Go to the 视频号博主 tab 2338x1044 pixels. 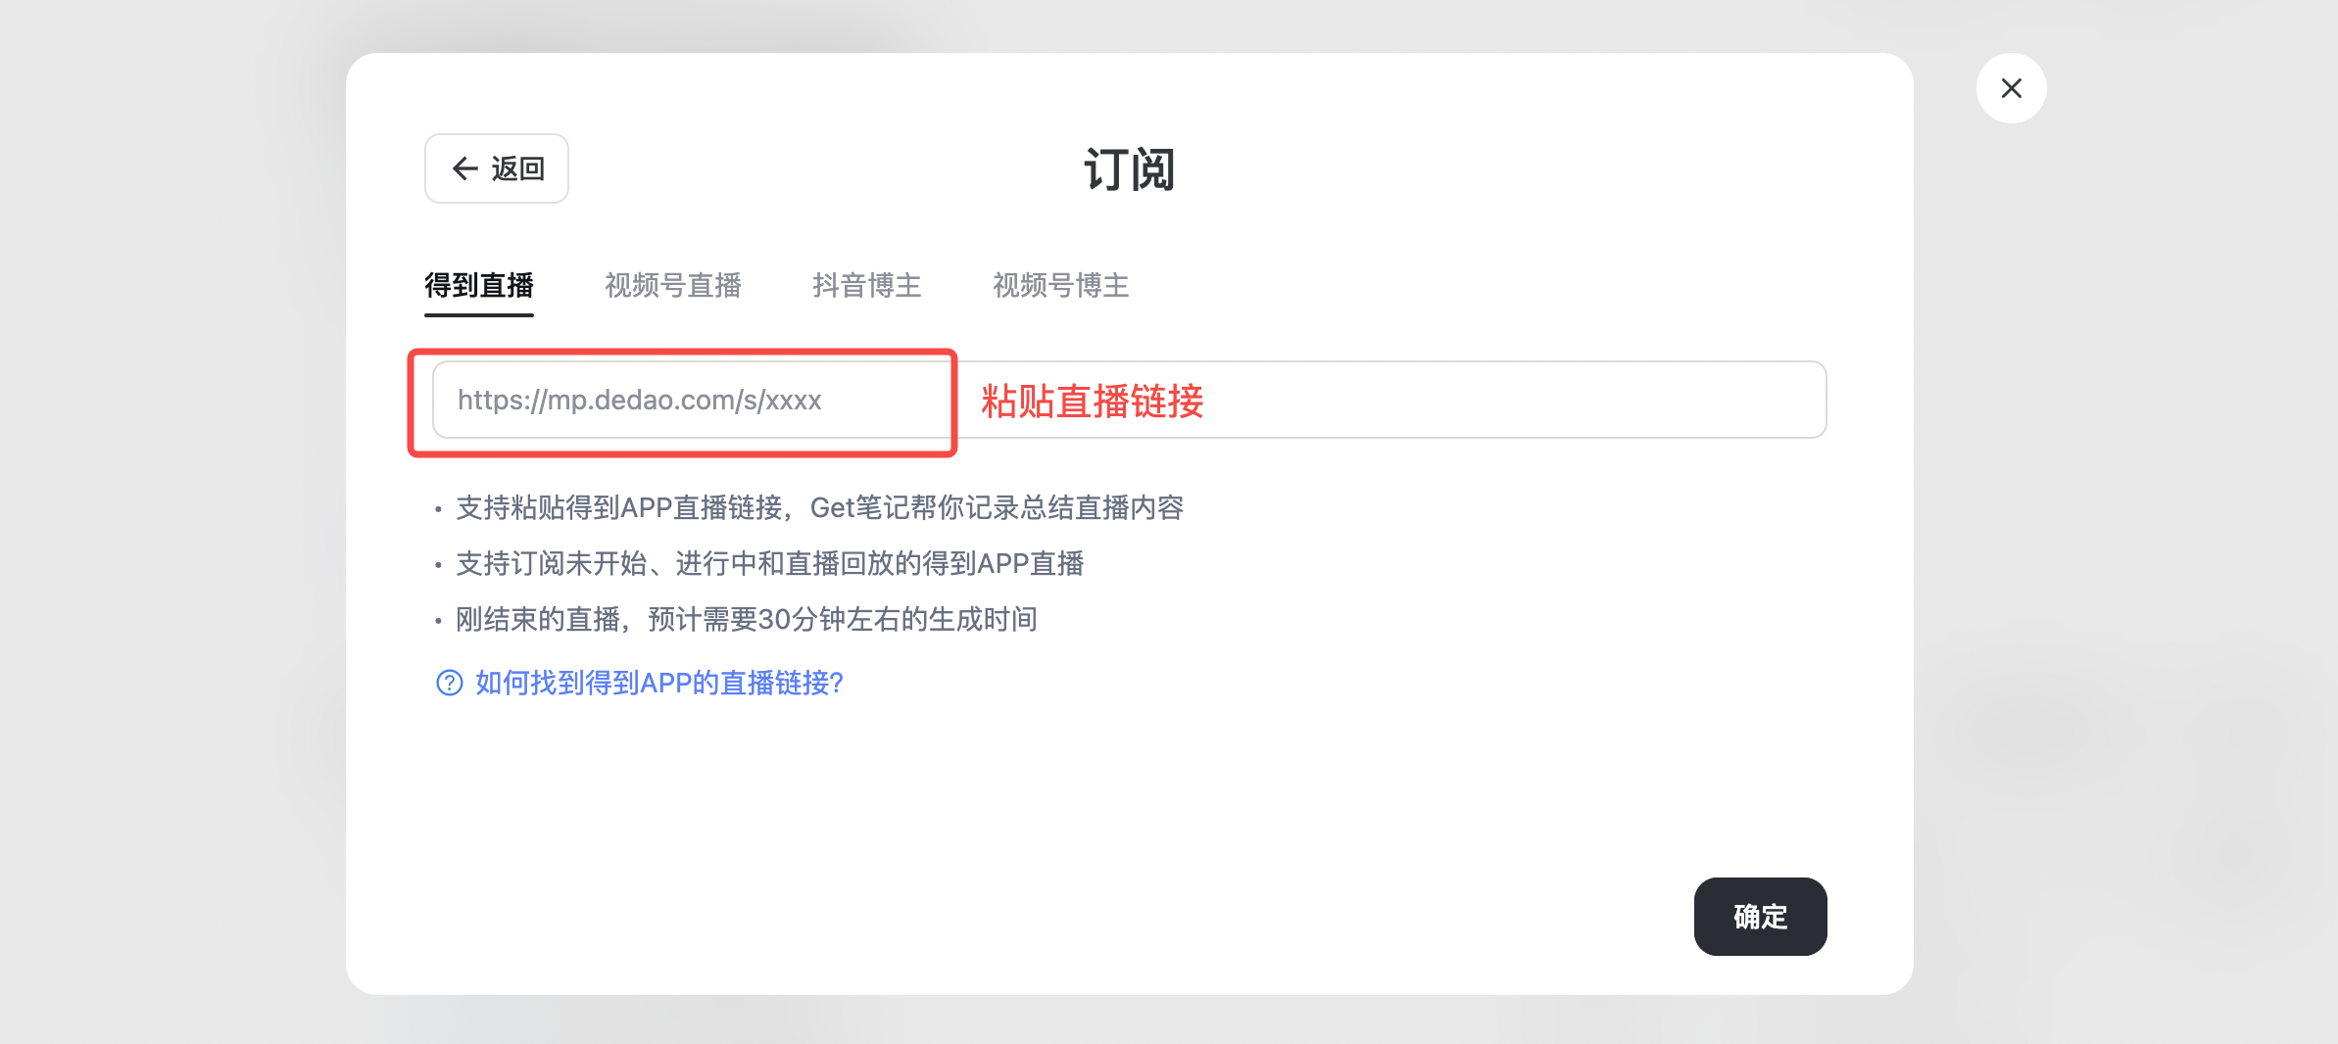coord(1060,285)
